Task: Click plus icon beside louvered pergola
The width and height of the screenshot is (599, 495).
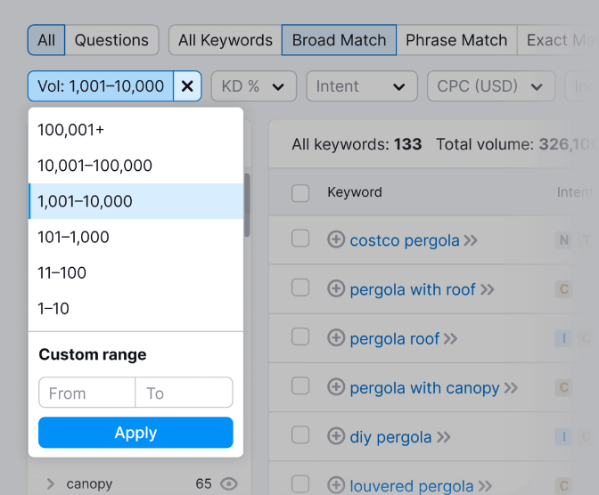Action: (336, 485)
